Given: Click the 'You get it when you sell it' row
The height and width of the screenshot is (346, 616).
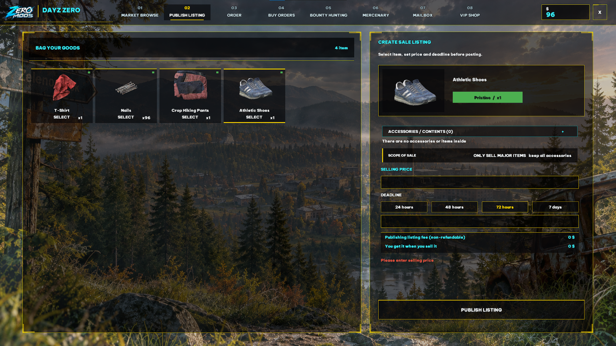Looking at the screenshot, I should (x=480, y=246).
